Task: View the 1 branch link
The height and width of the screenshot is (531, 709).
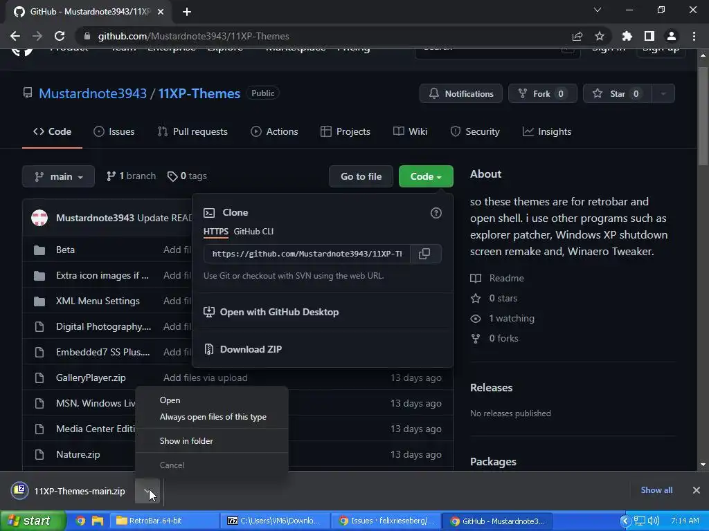Action: click(x=131, y=176)
